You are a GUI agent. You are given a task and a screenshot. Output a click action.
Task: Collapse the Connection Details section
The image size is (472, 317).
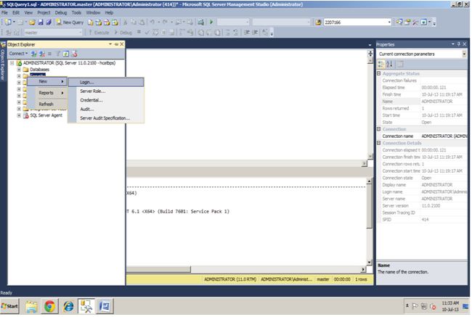(379, 143)
